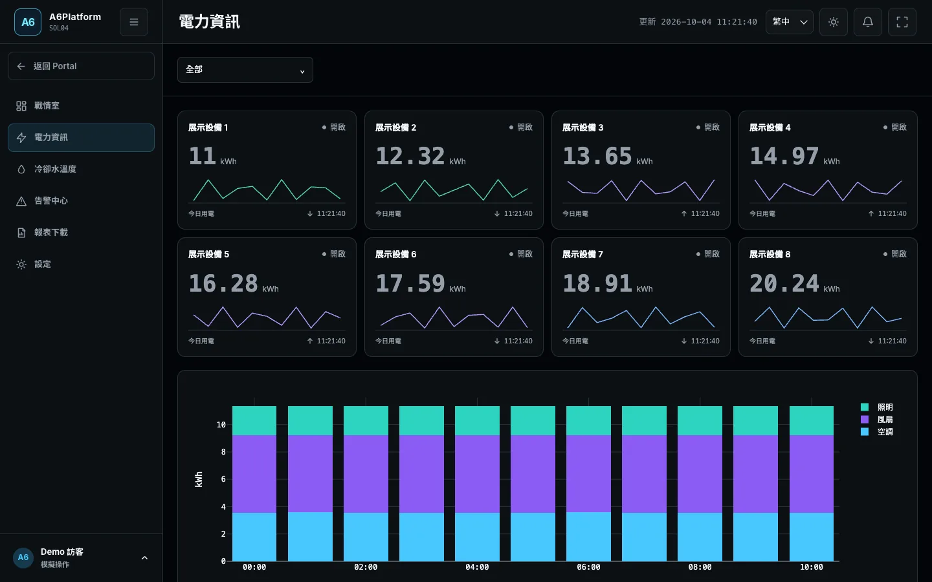Click the 開啟 status of 展示設備 6
The height and width of the screenshot is (582, 932).
[521, 254]
